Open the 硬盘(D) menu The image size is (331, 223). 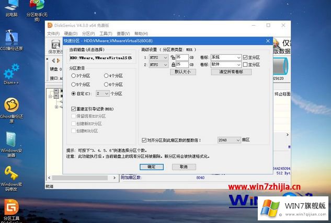pos(71,33)
